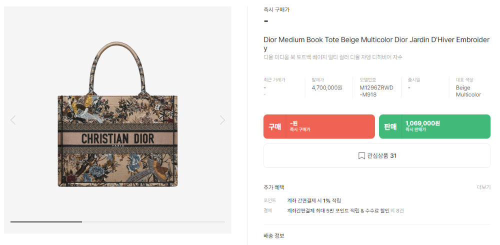Click the 추가 혜택 section heading
Screen dimensions: 500x245
(x=273, y=187)
